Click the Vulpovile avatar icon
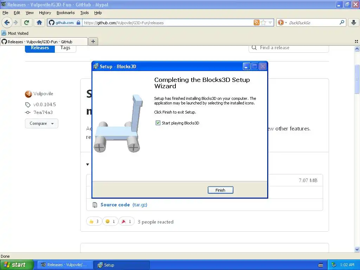This screenshot has width=360, height=270. (28, 94)
